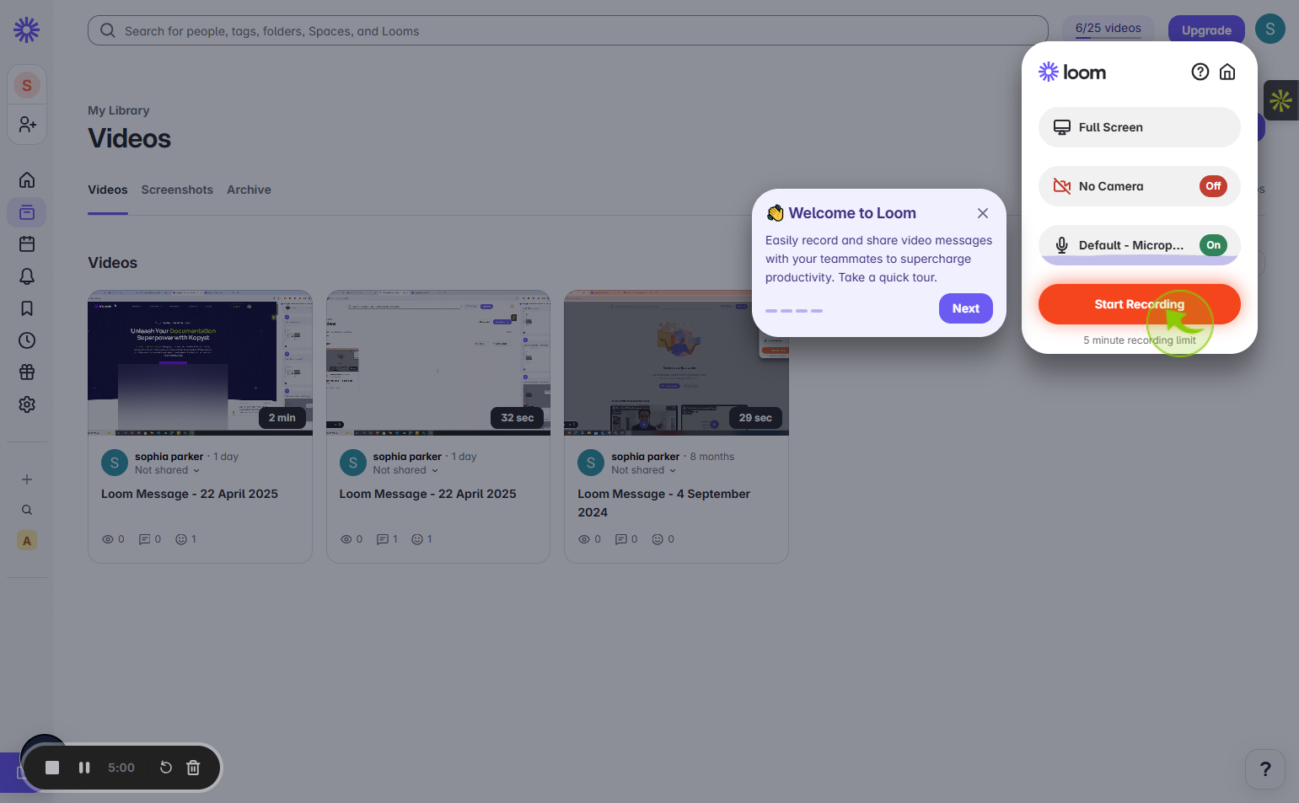View reactions on the 2 min video card
This screenshot has height=803, width=1299.
185,539
